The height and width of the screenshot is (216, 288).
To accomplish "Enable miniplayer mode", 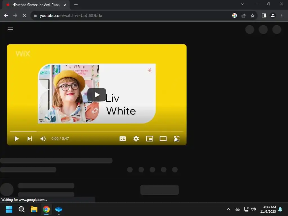I will pos(150,139).
